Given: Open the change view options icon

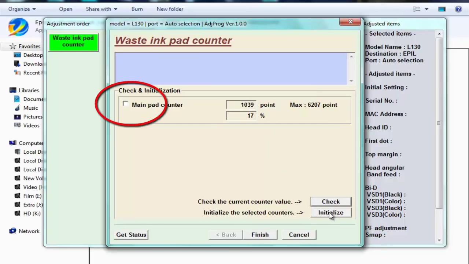Looking at the screenshot, I should 416,9.
